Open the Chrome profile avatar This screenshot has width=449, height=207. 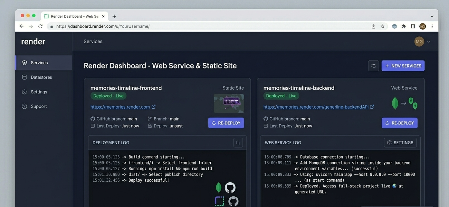click(423, 26)
